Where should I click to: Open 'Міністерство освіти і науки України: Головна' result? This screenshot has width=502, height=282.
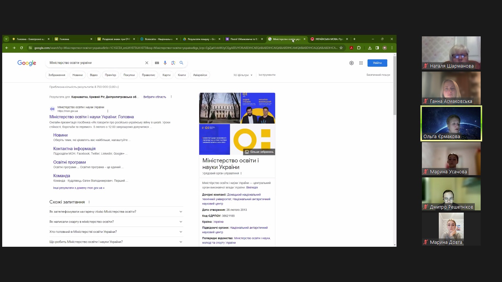tap(92, 117)
